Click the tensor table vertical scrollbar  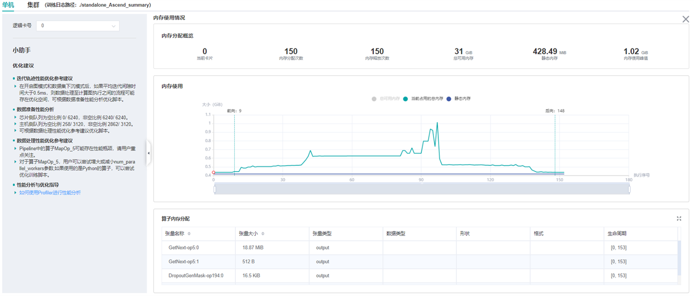tap(679, 258)
